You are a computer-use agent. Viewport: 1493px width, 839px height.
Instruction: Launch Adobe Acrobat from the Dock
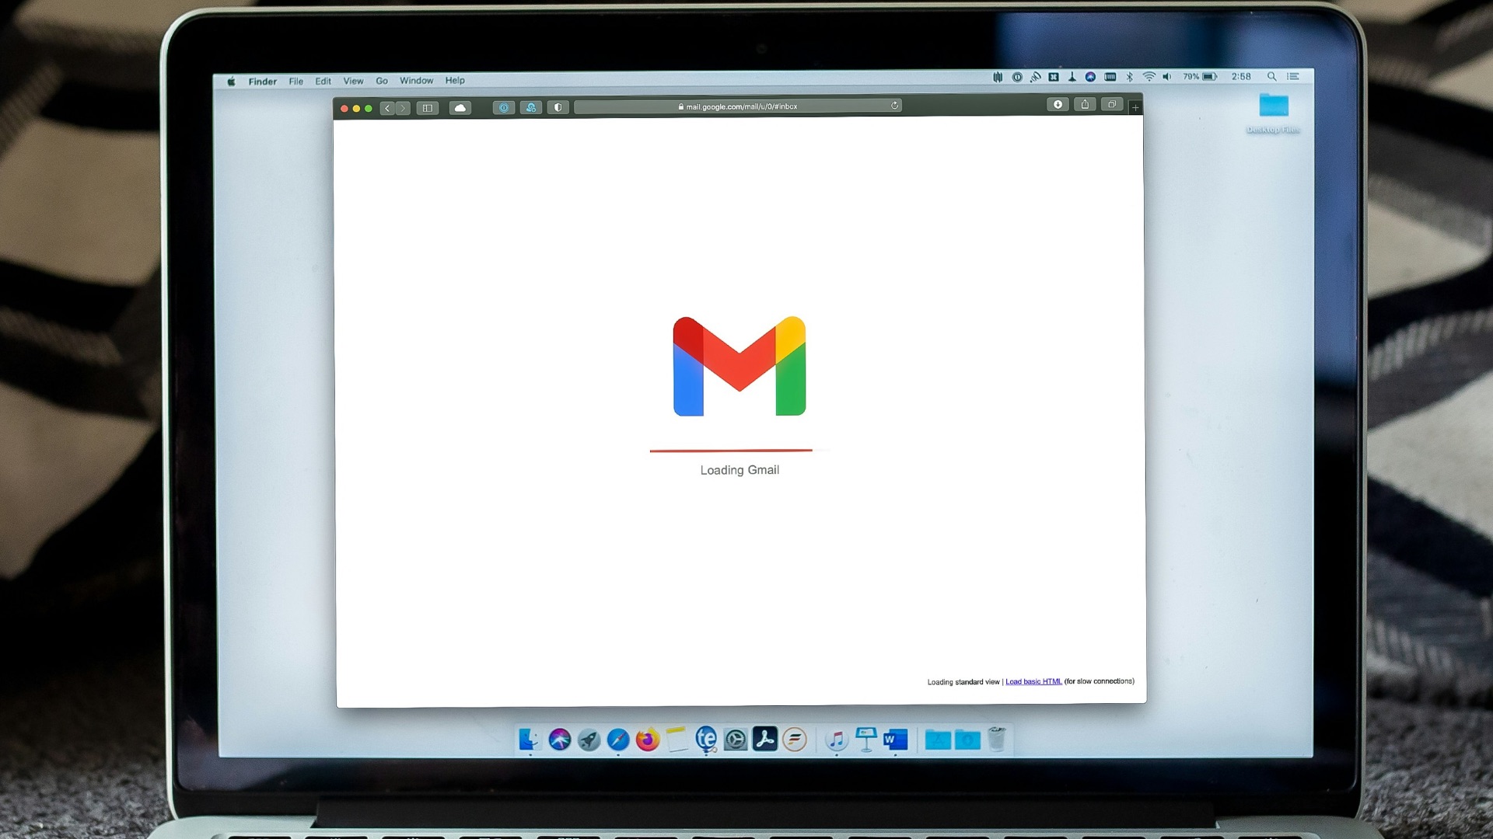point(764,739)
